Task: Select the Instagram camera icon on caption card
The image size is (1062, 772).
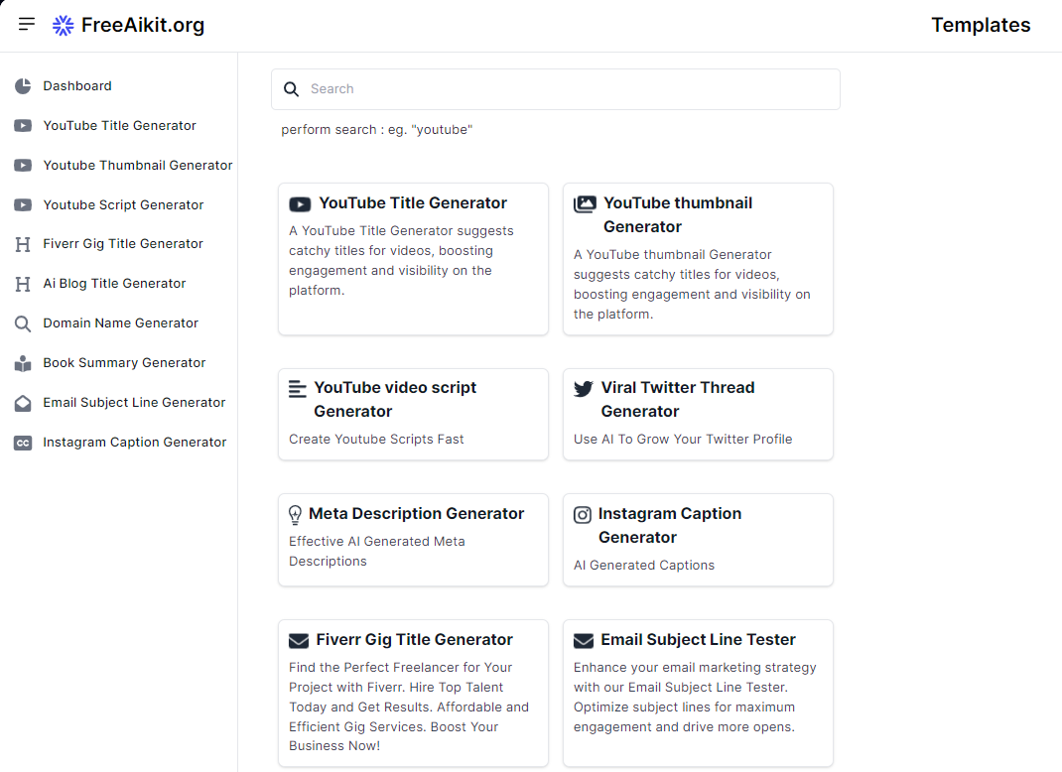Action: pos(583,514)
